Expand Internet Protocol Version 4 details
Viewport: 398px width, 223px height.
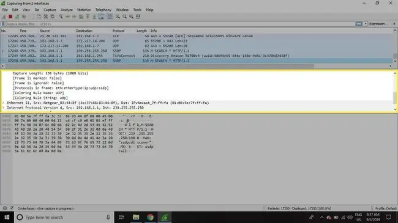(3, 108)
